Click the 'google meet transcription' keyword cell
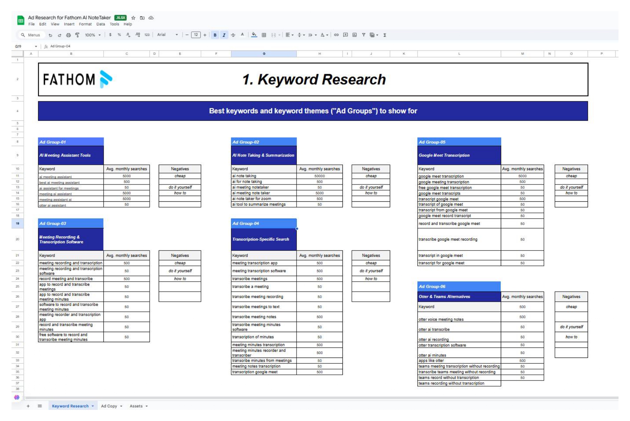Screen dimensions: 630x421 [x=459, y=176]
